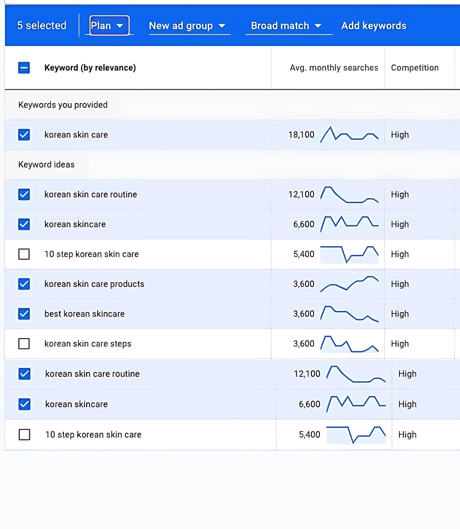Uncheck the 'korean skin care' keyword checkbox
The height and width of the screenshot is (529, 460).
pos(24,135)
